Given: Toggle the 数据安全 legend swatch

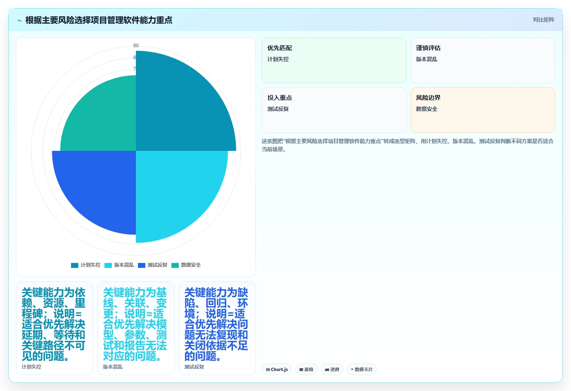Looking at the screenshot, I should (175, 265).
